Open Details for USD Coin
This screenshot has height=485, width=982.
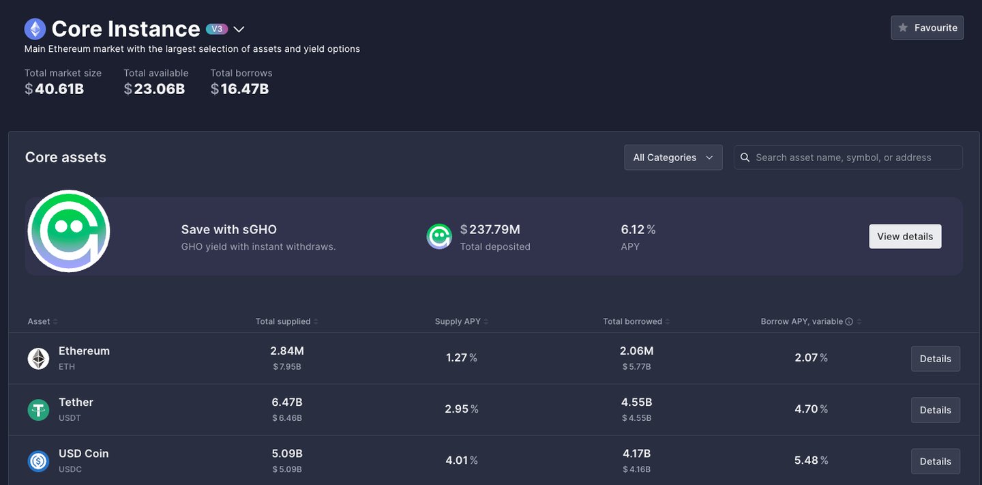point(935,461)
